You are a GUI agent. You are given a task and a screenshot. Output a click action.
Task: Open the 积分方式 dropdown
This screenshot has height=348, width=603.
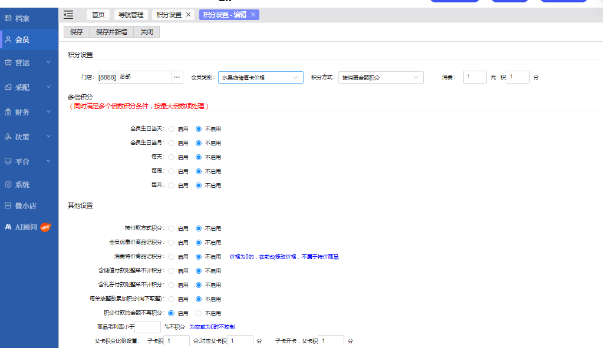(381, 78)
